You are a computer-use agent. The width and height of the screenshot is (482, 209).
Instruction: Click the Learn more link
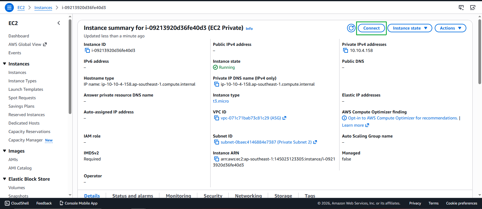pyautogui.click(x=353, y=125)
